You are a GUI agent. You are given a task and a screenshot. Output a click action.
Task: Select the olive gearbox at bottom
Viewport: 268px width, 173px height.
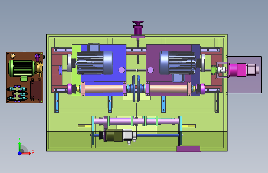pos(114,135)
